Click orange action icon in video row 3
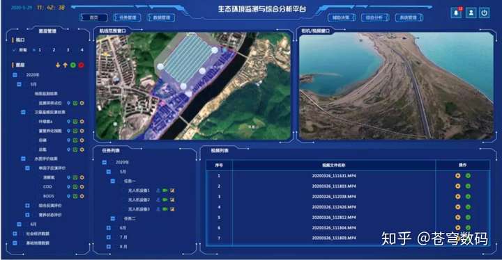This screenshot has width=502, height=260. [x=458, y=197]
